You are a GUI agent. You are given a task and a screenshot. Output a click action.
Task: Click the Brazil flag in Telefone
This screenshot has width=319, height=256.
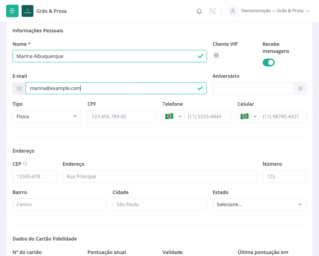169,116
